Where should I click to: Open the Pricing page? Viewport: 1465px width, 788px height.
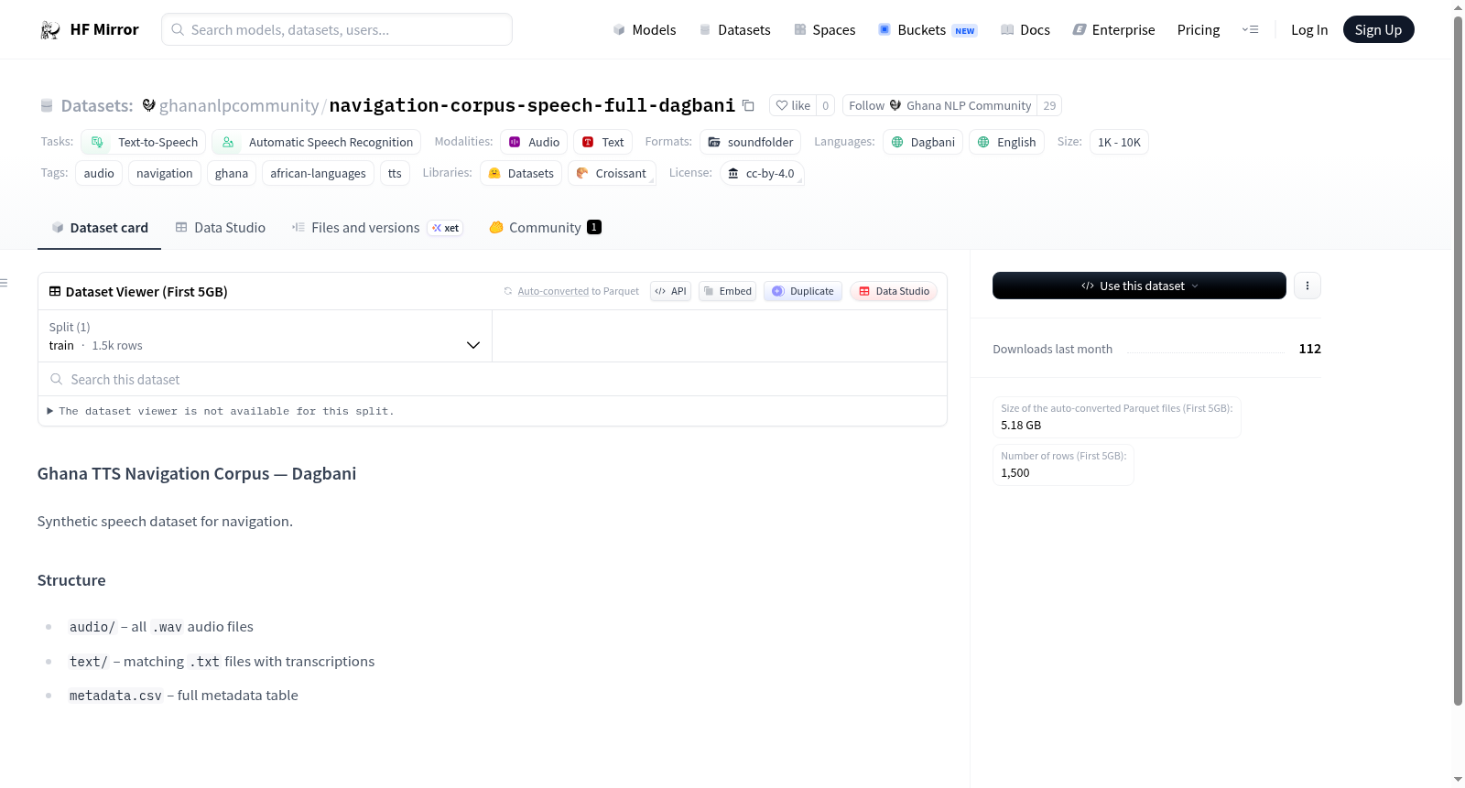(x=1199, y=29)
